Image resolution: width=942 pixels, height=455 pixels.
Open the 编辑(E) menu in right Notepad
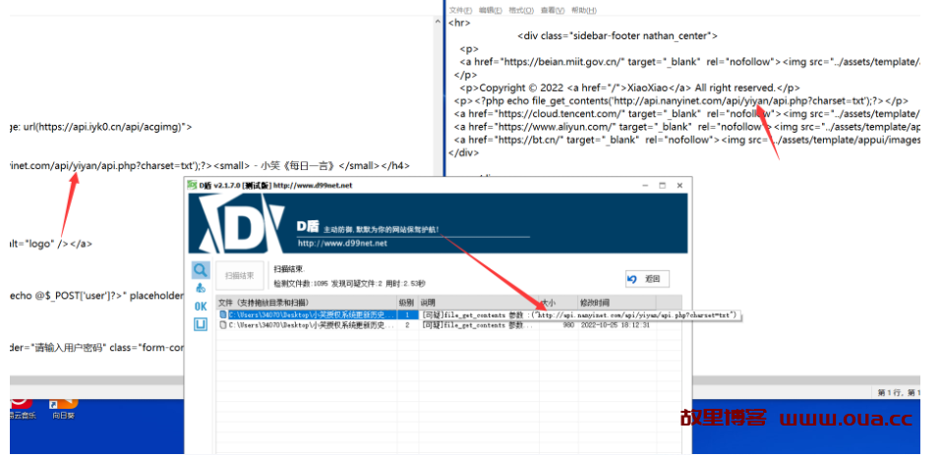(491, 10)
